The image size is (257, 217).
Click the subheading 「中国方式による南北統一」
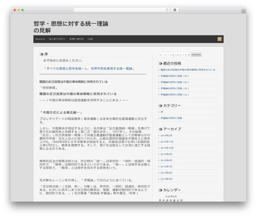point(61,112)
